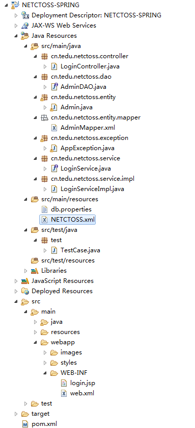The image size is (195, 428).
Task: Select the cn.tedu.netctoss.service.impl package label
Action: [x=93, y=179]
